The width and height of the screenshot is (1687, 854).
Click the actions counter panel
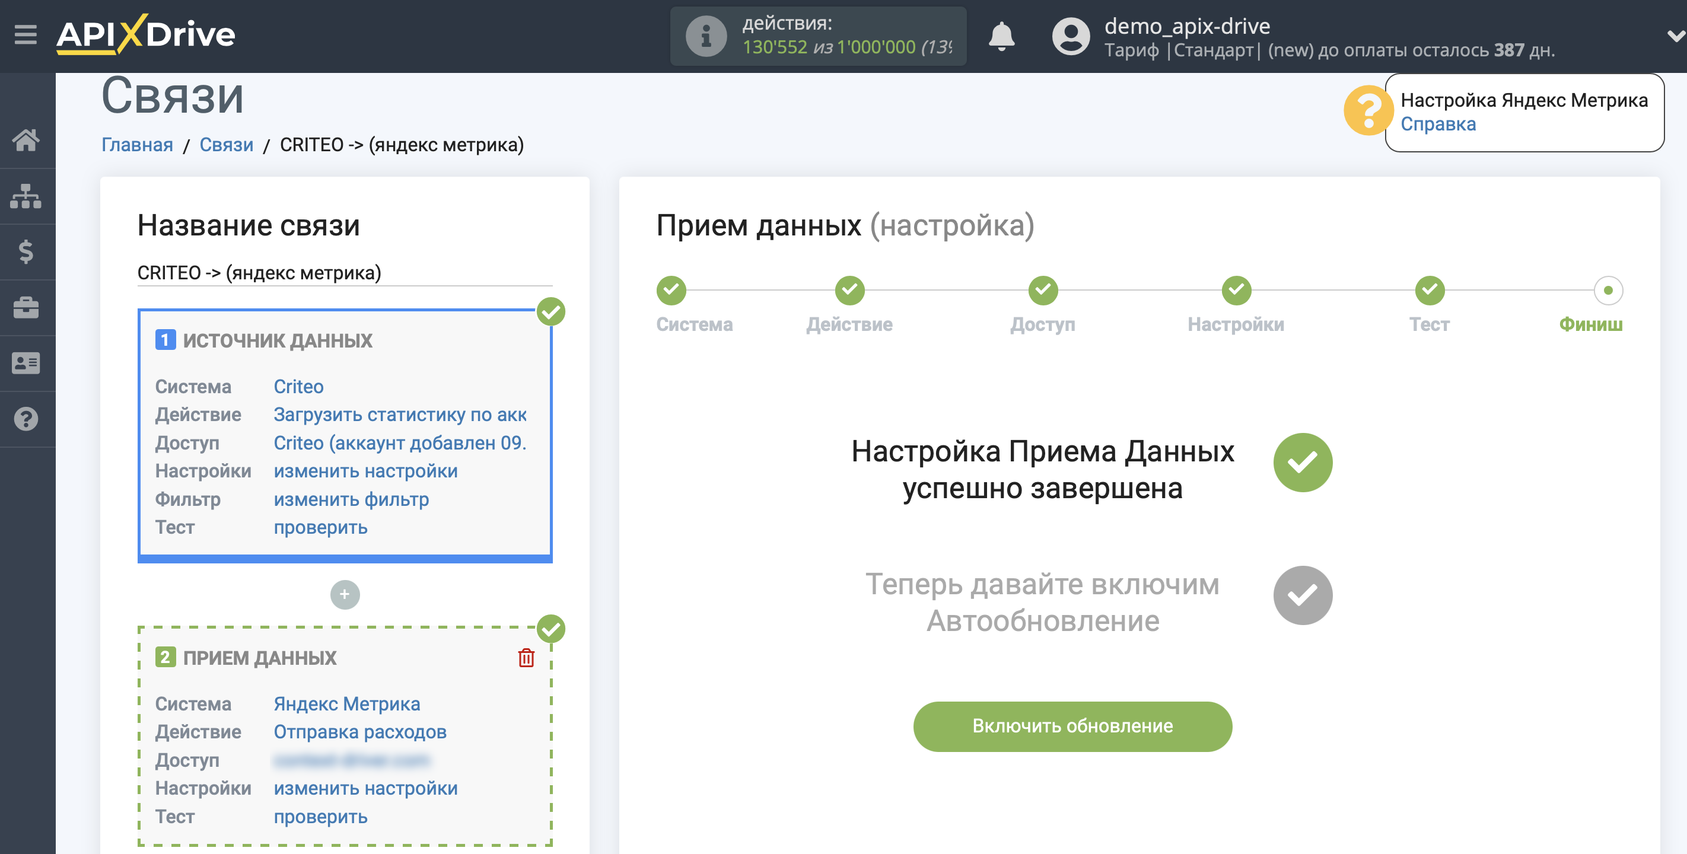coord(818,36)
